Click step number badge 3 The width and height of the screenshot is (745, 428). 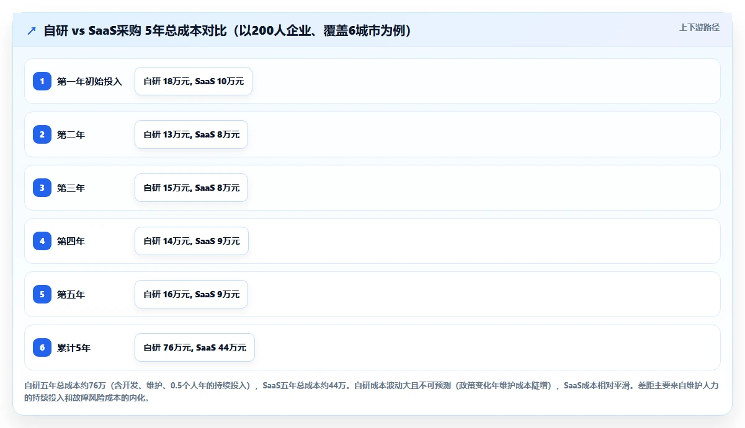point(42,188)
